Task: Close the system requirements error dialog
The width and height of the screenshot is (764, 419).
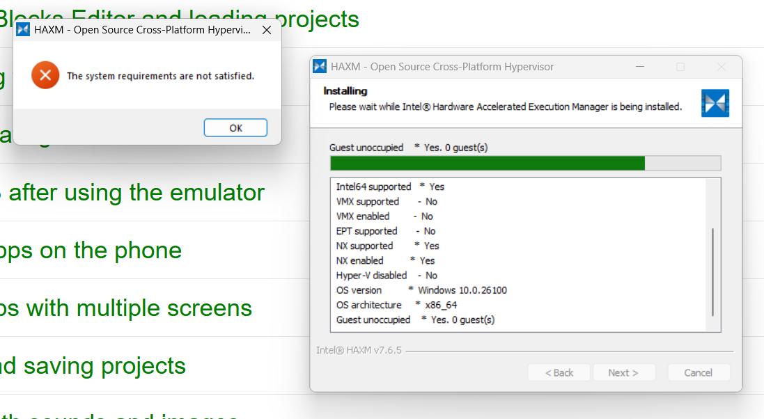Action: click(x=266, y=30)
